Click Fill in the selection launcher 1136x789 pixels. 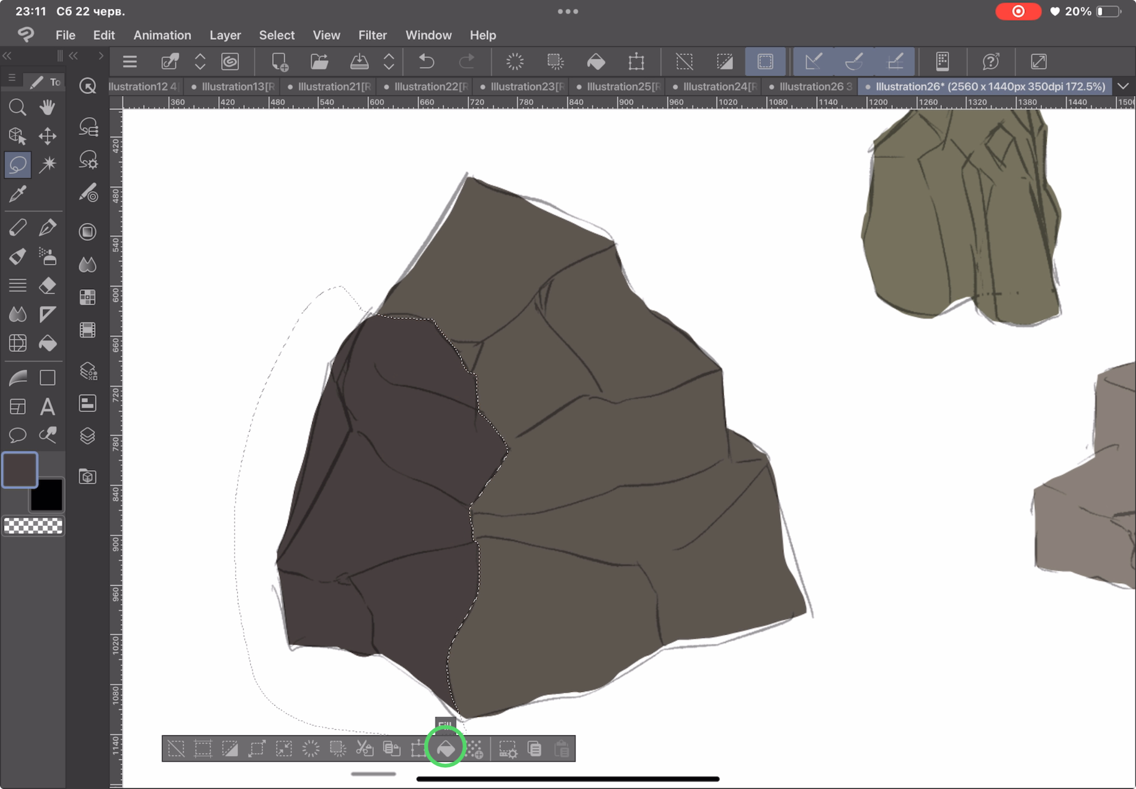coord(446,749)
